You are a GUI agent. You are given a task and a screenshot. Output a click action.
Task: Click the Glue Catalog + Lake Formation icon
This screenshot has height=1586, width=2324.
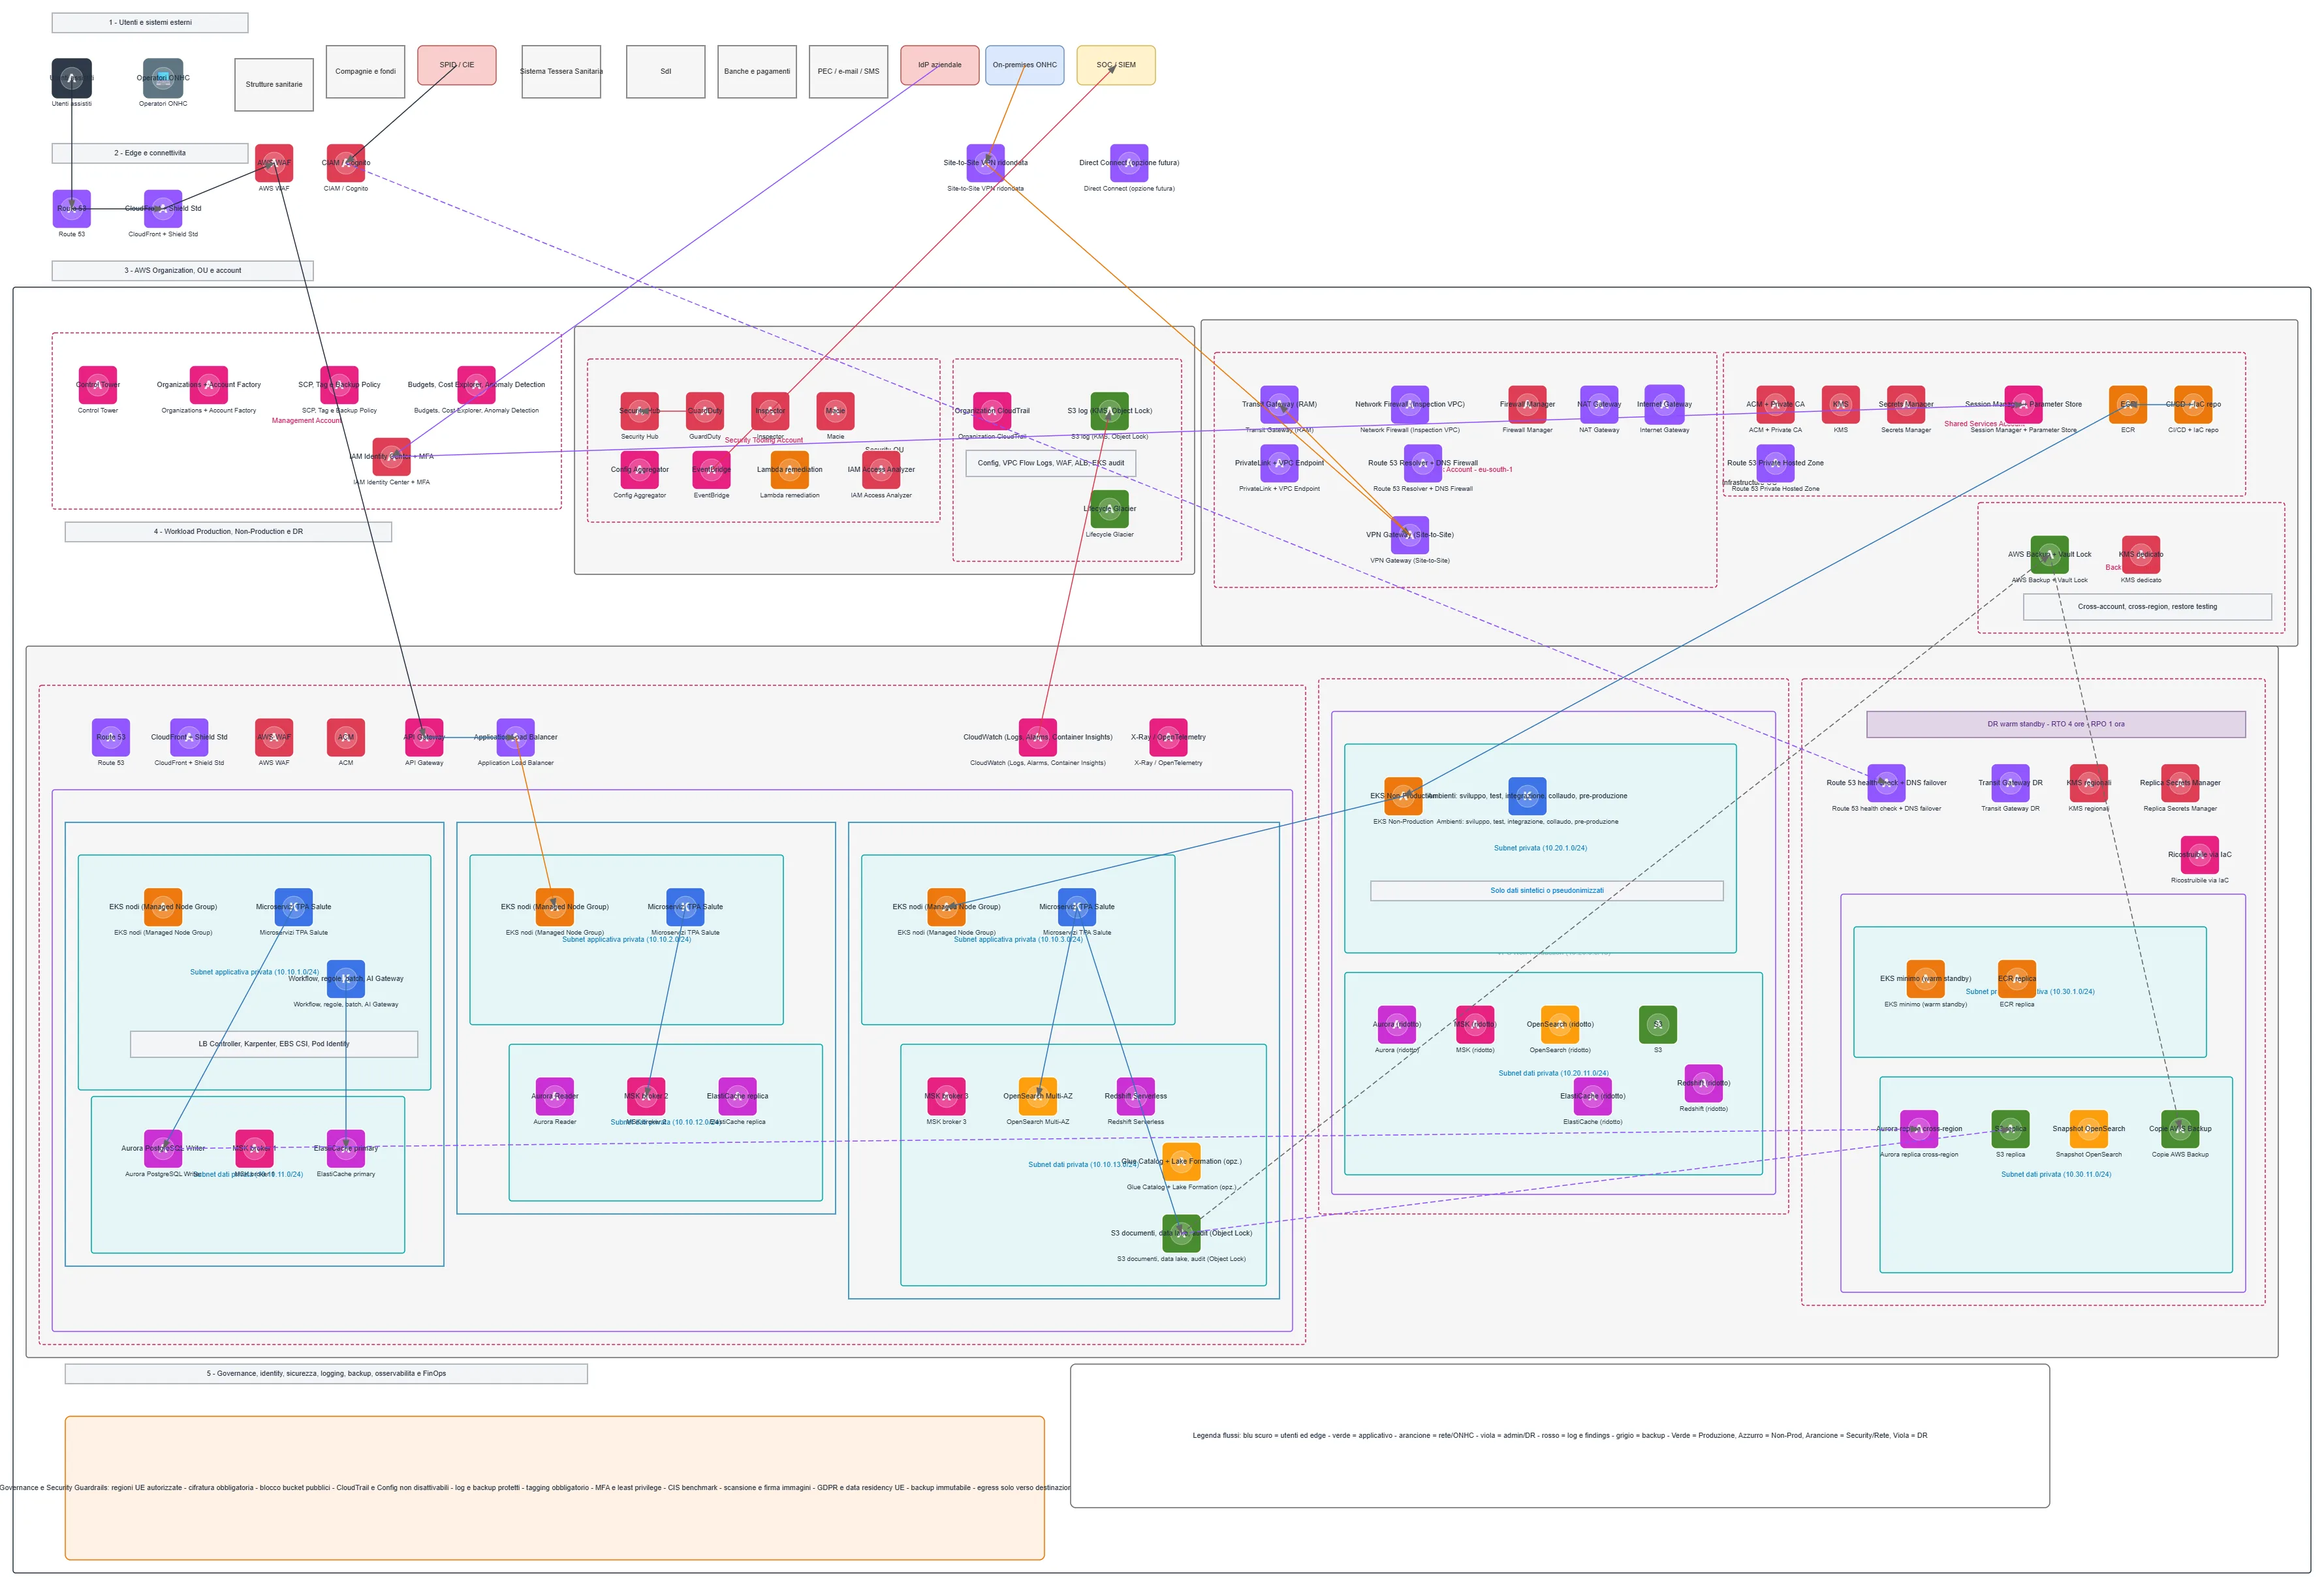tap(1182, 1162)
